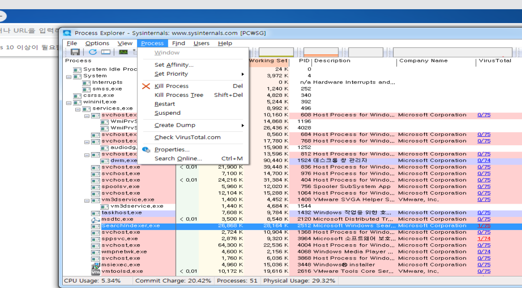Click the msdtc.exe process icon
The height and width of the screenshot is (288, 522).
[x=96, y=219]
